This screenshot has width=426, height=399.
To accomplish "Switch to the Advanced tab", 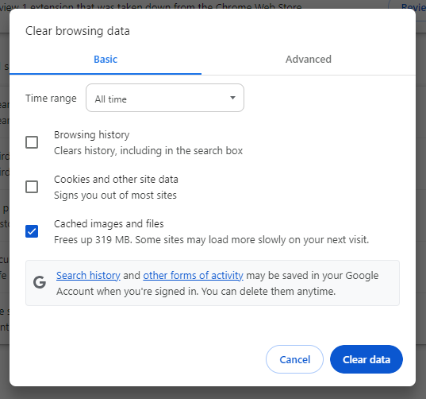I will (309, 60).
